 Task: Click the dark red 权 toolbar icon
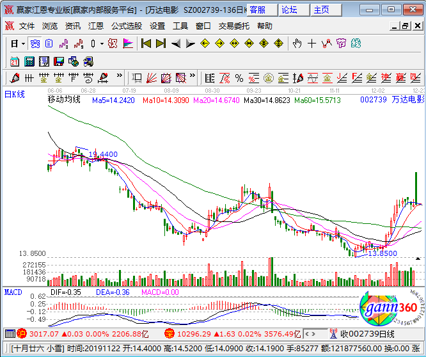coord(113,44)
